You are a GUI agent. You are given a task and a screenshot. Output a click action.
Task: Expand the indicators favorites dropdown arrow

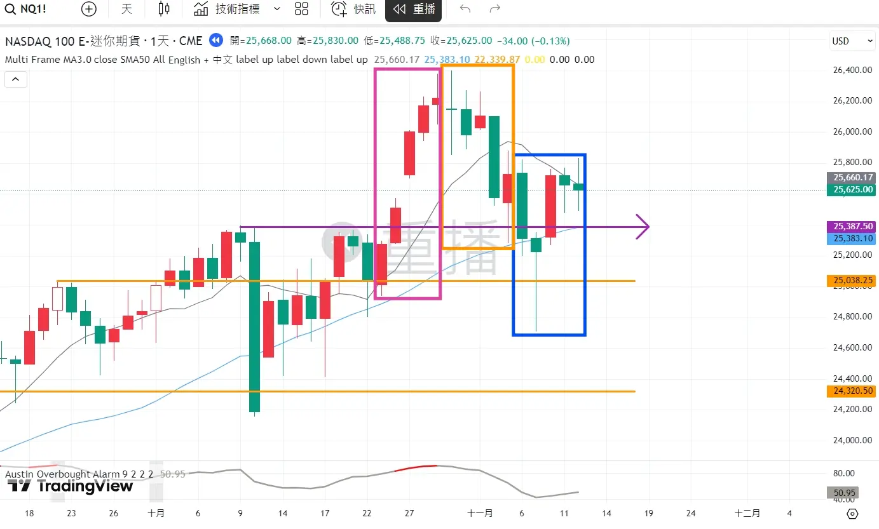pyautogui.click(x=276, y=9)
